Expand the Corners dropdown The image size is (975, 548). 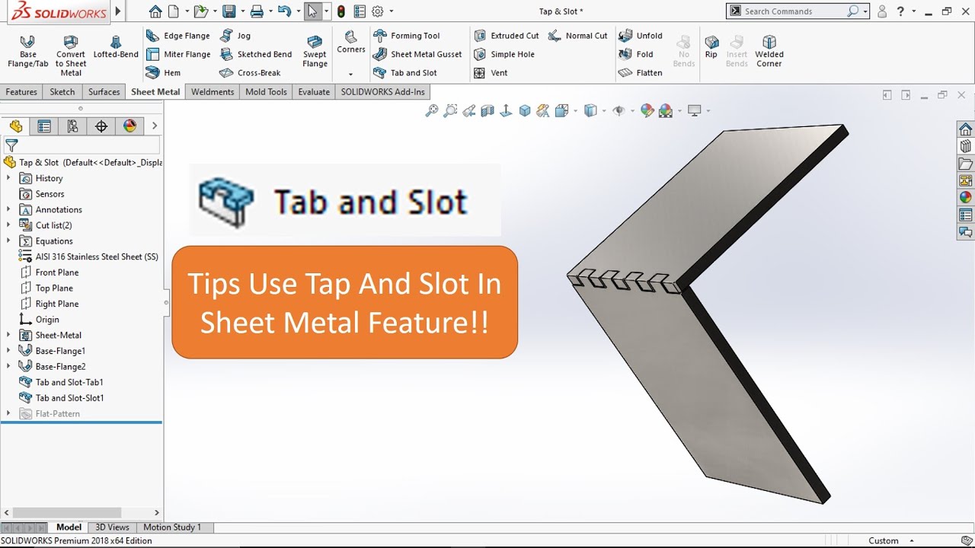point(351,74)
